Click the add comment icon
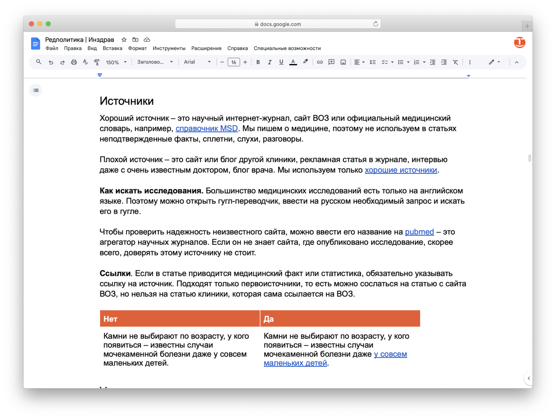This screenshot has width=556, height=420. tap(331, 62)
